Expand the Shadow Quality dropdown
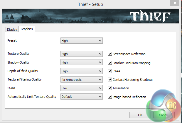Screen dimensions: 182x123 82,62
